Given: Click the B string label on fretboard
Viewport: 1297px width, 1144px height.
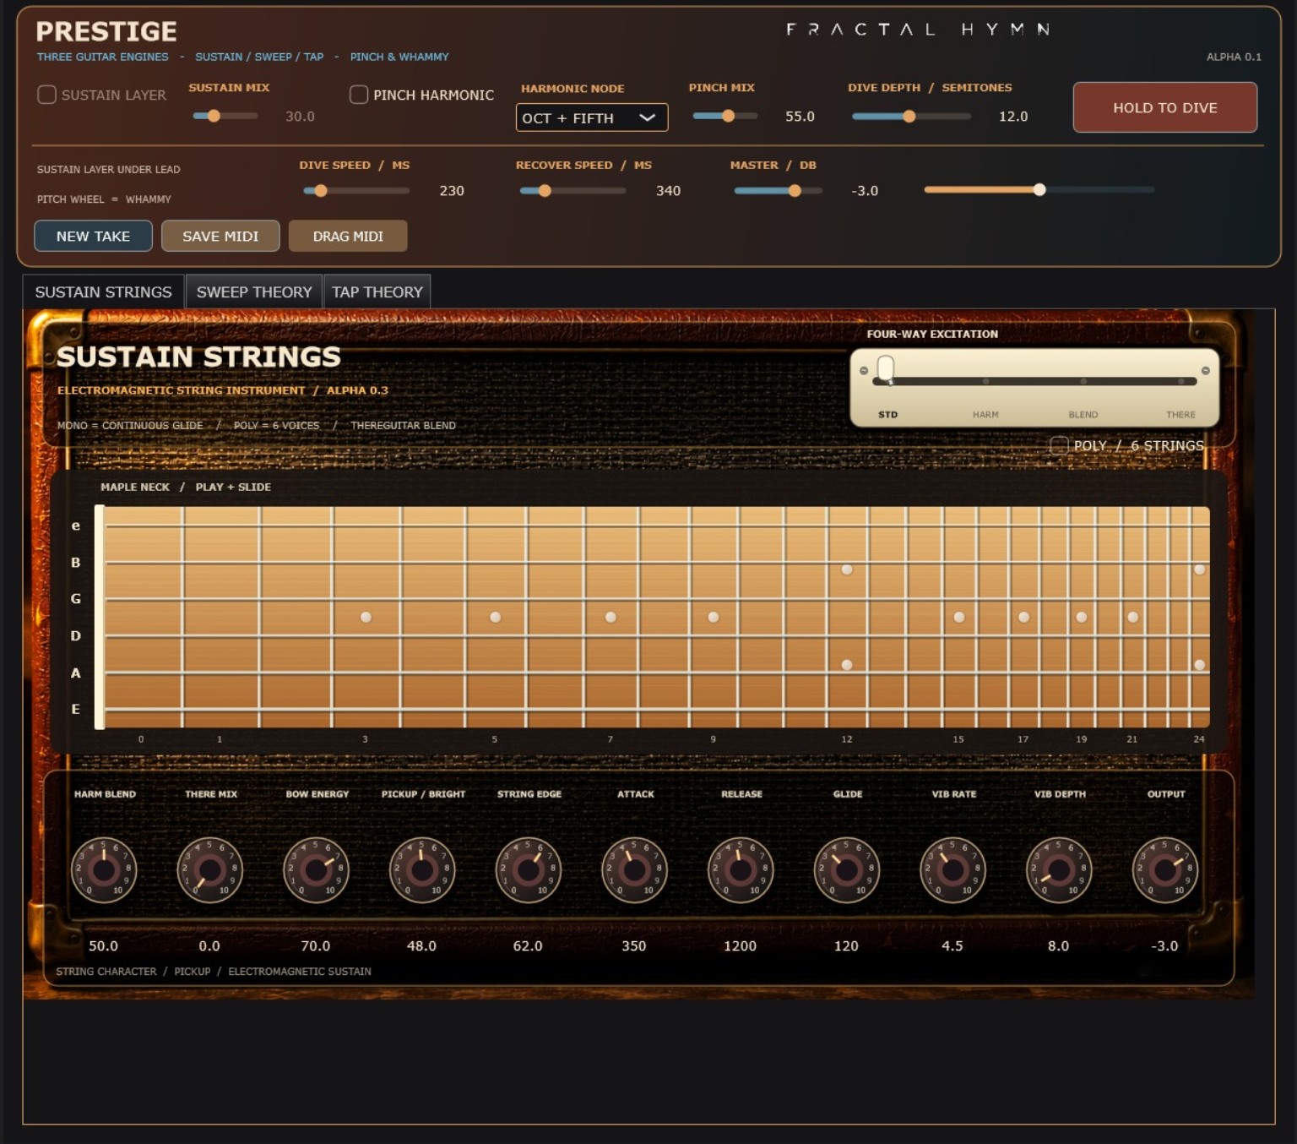Looking at the screenshot, I should [x=76, y=563].
